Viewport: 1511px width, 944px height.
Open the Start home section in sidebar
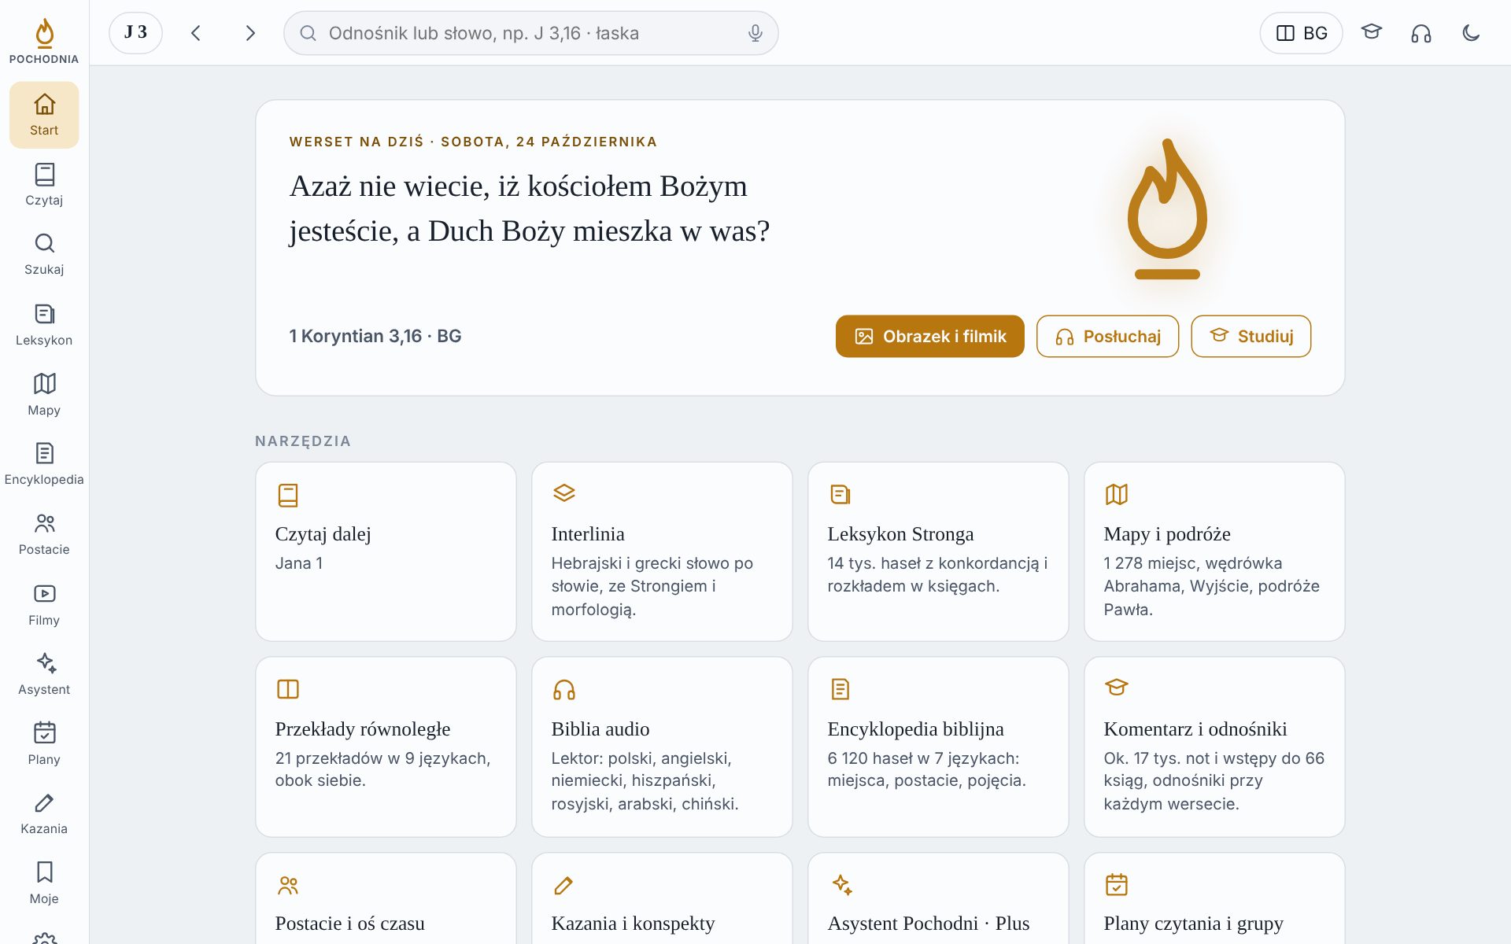pos(44,115)
